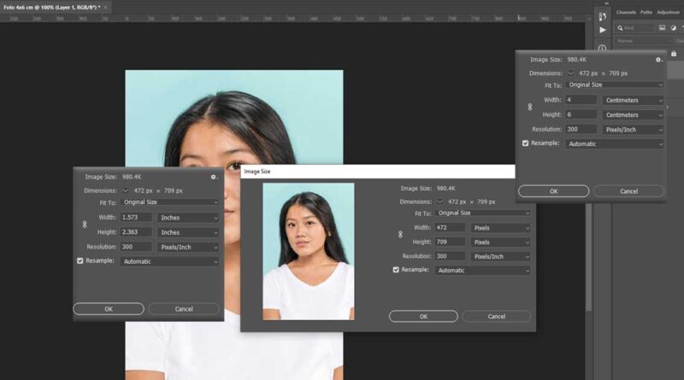Click the gear icon in the Centimeters dialog
The image size is (684, 380).
tap(658, 60)
